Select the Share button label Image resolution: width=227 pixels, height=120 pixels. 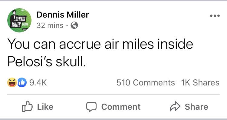tap(196, 107)
